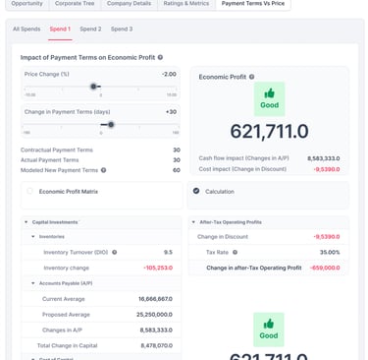Click Current Average value 16,666,667.0
This screenshot has height=360, width=368.
[x=155, y=299]
